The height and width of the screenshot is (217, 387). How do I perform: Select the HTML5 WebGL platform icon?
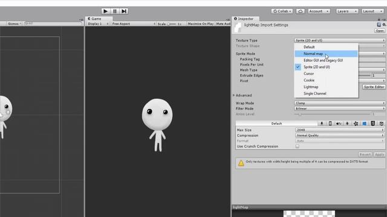coord(373,124)
